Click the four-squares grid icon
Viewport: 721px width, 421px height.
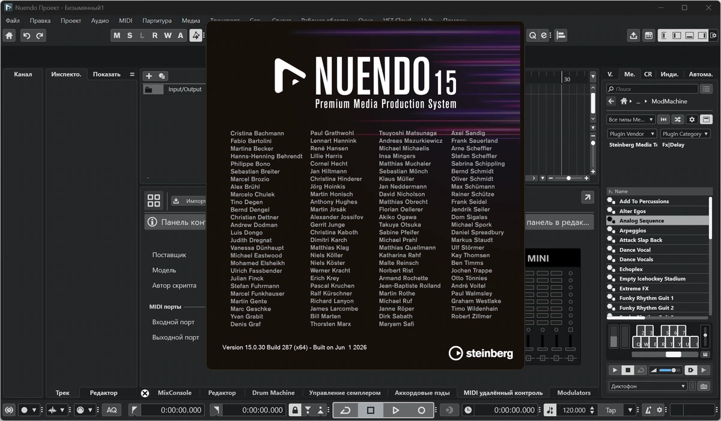(x=154, y=201)
